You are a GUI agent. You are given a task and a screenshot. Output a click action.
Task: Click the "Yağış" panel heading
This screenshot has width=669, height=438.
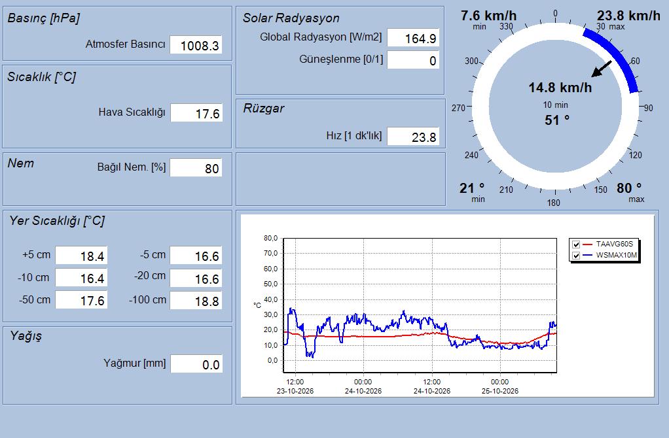click(x=26, y=336)
